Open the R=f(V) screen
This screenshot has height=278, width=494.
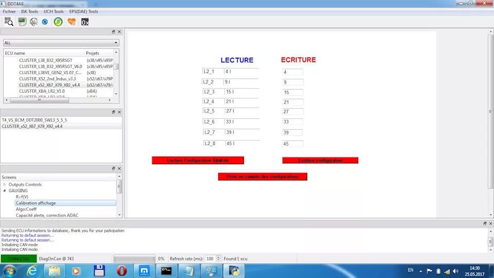coord(22,197)
